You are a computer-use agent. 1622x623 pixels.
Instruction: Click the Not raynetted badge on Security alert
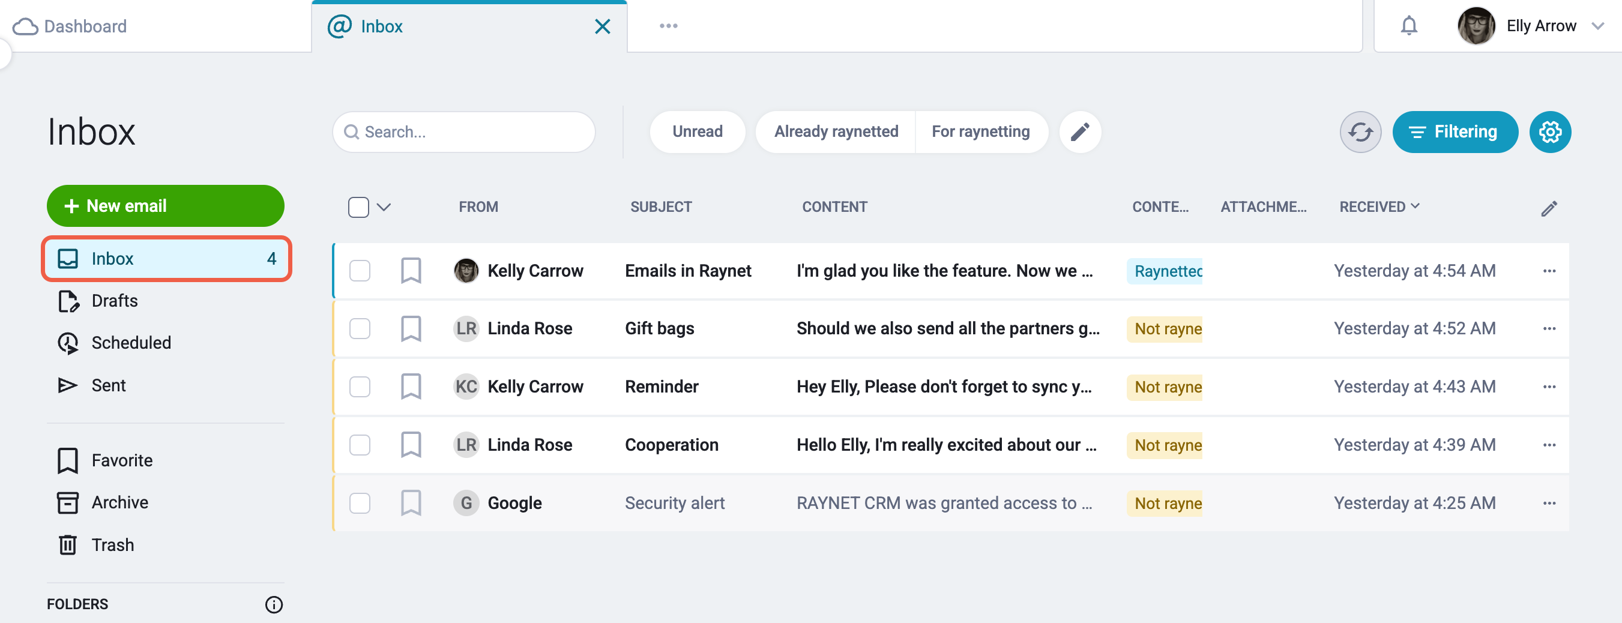(x=1164, y=504)
